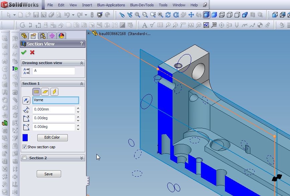
Task: Choose Wireframe display style
Action: 222,15
